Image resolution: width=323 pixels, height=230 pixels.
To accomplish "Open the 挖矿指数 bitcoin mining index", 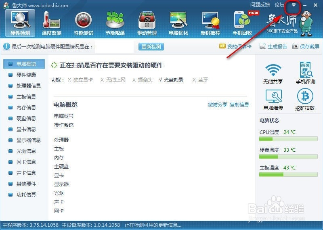I will tap(305, 100).
